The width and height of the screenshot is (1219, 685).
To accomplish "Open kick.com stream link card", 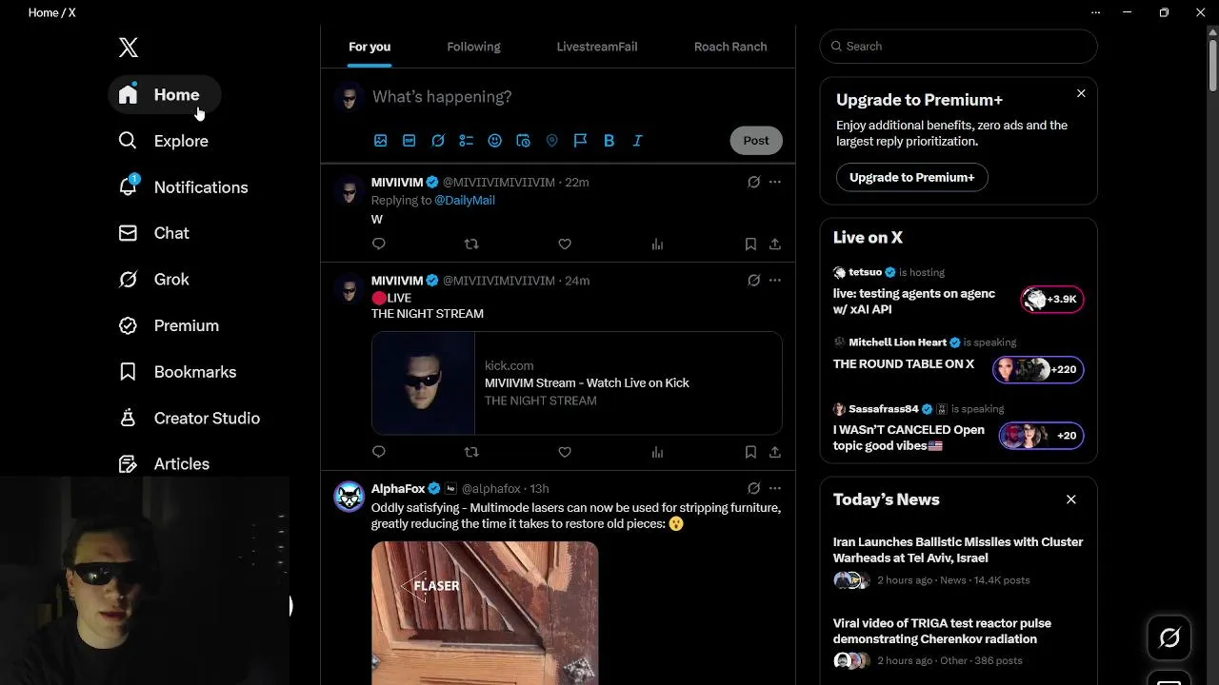I will click(577, 383).
